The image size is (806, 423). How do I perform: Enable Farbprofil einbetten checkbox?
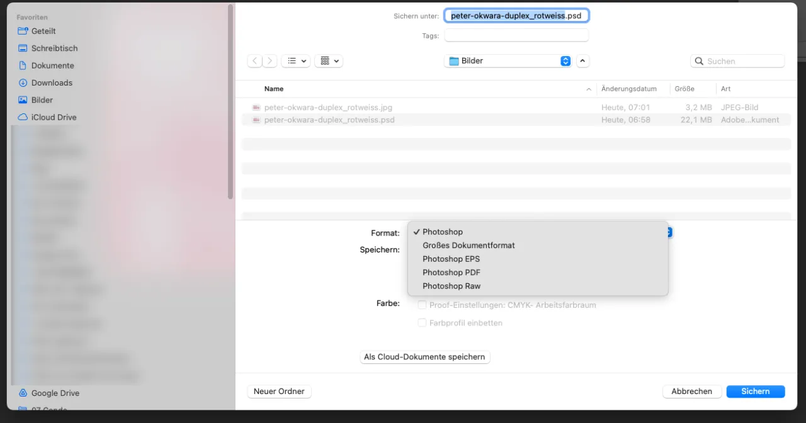pos(423,323)
